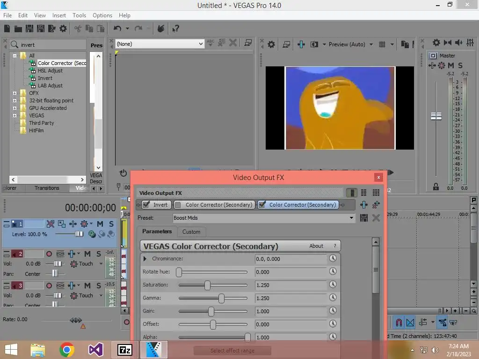
Task: Click the Plug-In Chain icon in FX window
Action: pyautogui.click(x=363, y=205)
